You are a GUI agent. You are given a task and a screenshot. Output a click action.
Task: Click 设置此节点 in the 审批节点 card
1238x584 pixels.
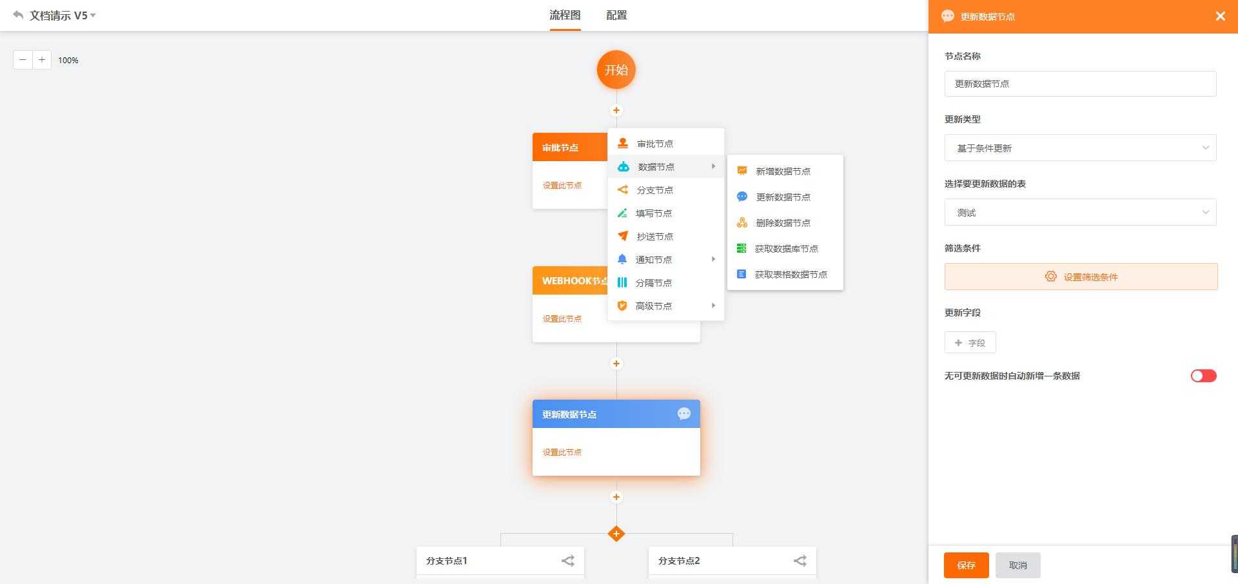[562, 186]
